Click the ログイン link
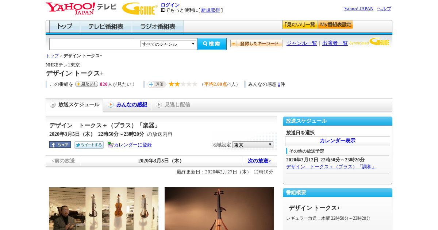The image size is (438, 230). click(x=170, y=5)
